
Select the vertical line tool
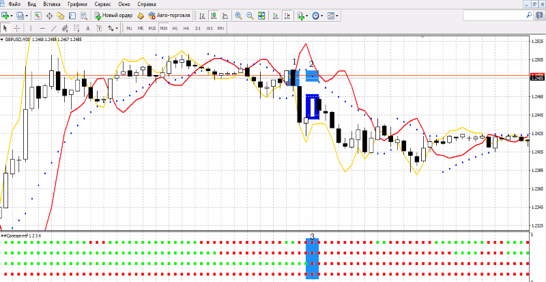[x=31, y=28]
